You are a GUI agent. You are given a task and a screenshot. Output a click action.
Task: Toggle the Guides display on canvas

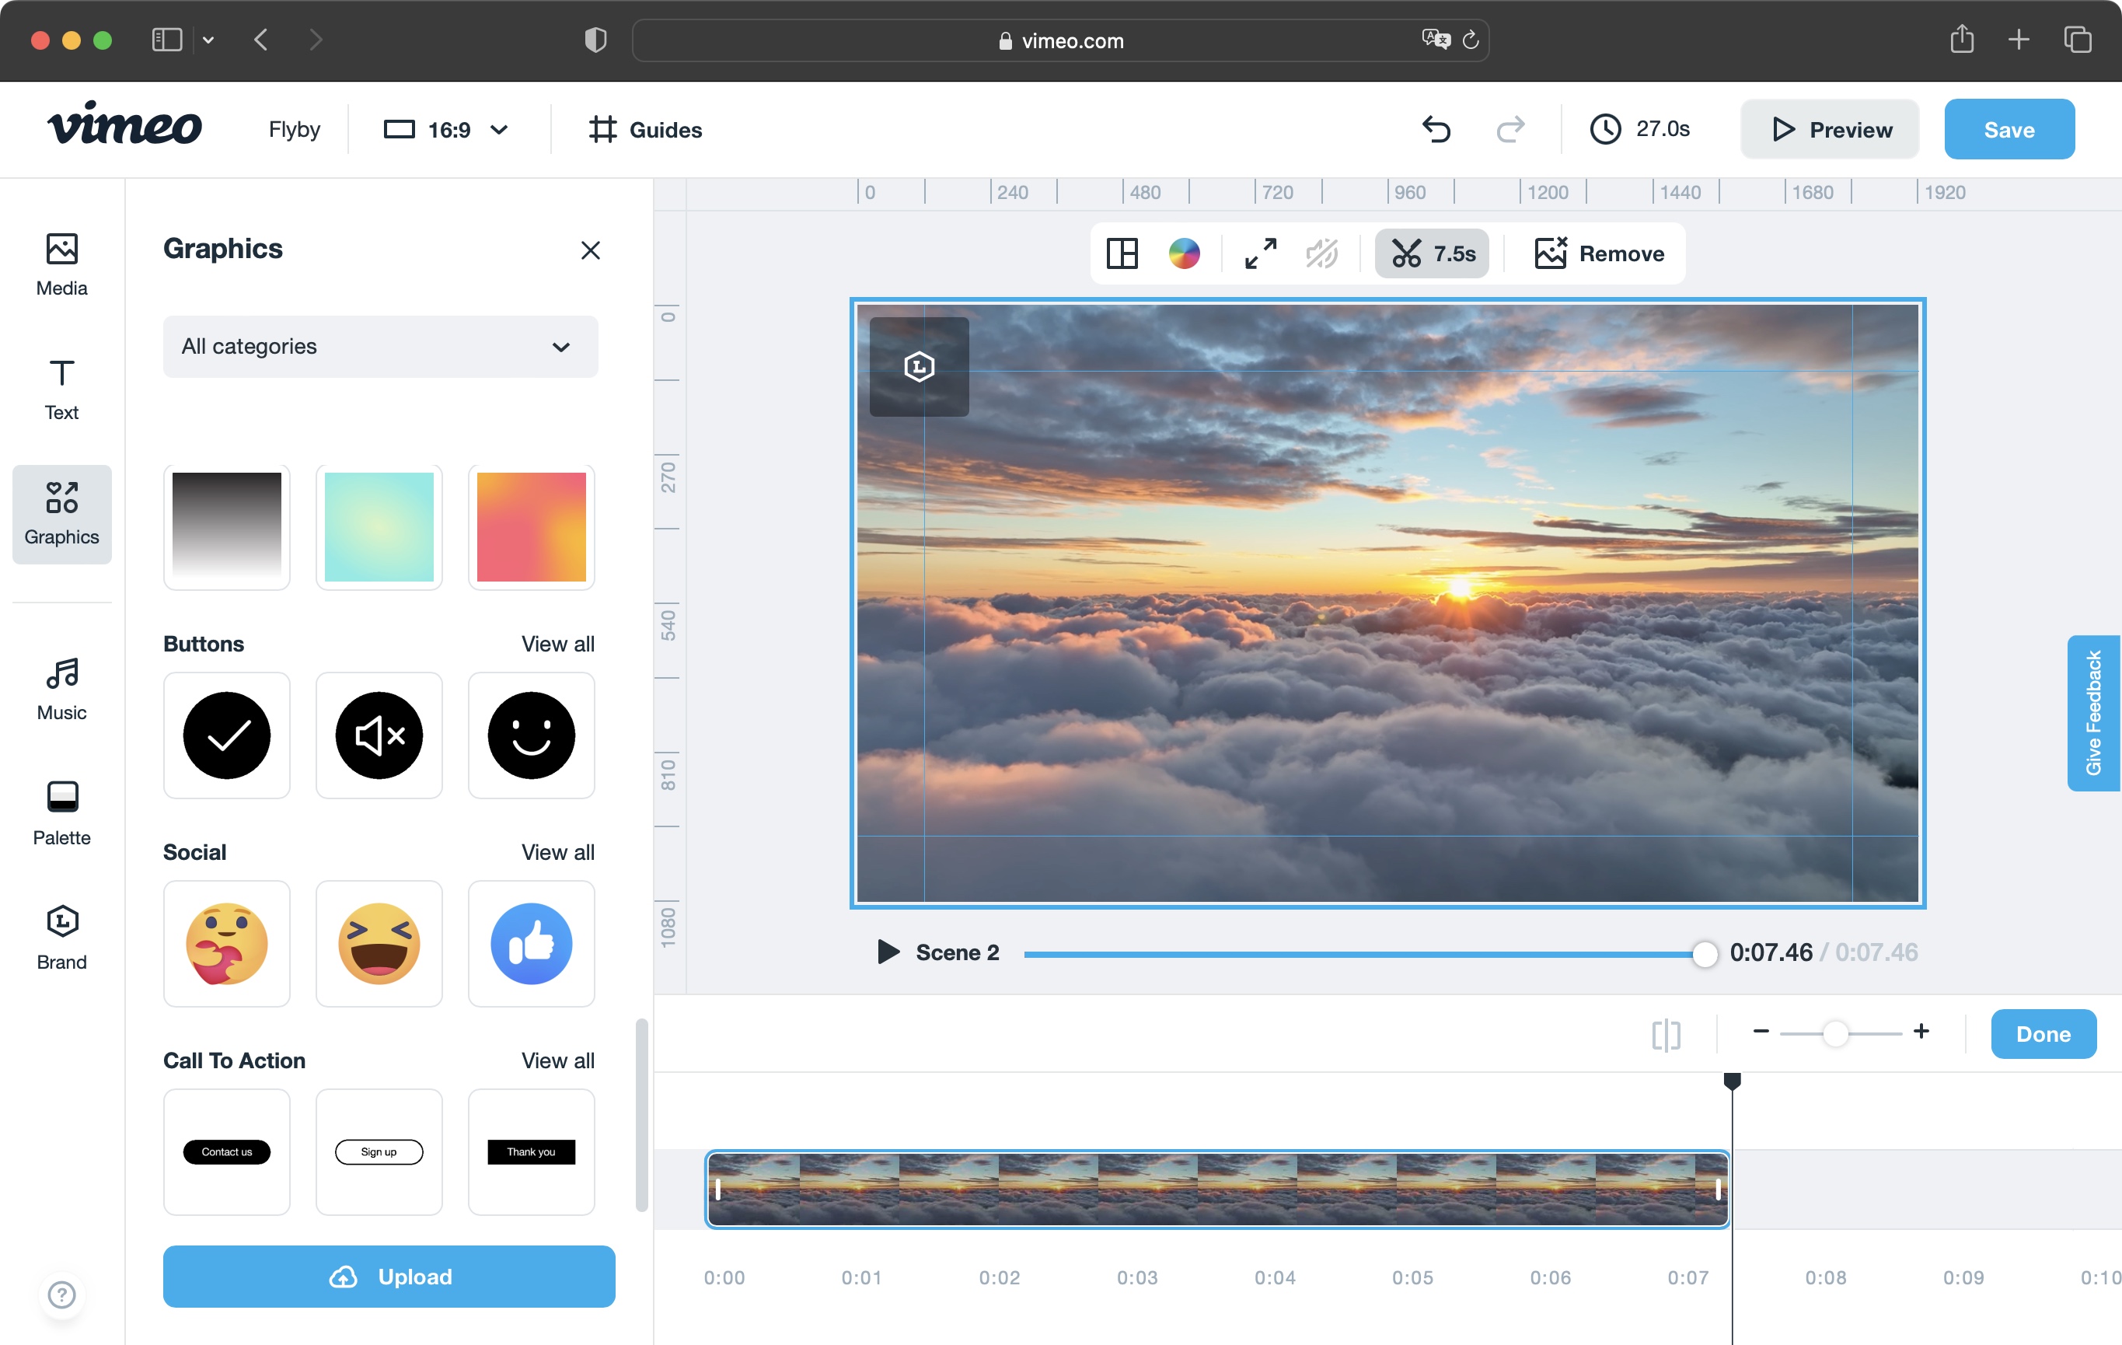point(645,130)
